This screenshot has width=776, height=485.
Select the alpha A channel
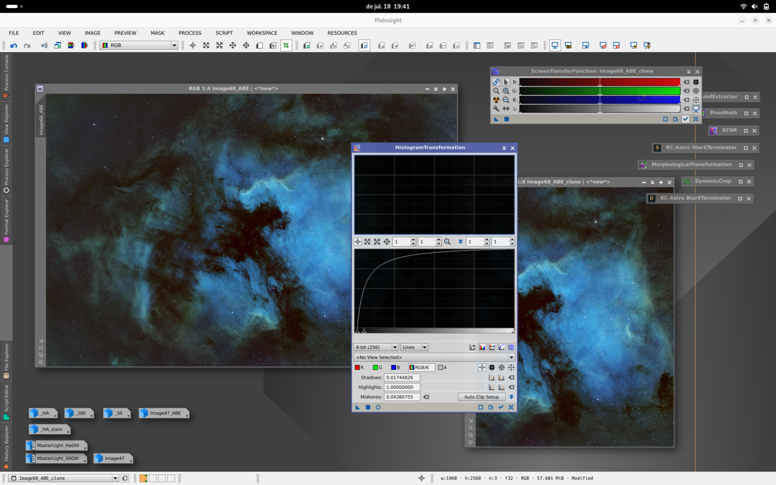[x=443, y=367]
